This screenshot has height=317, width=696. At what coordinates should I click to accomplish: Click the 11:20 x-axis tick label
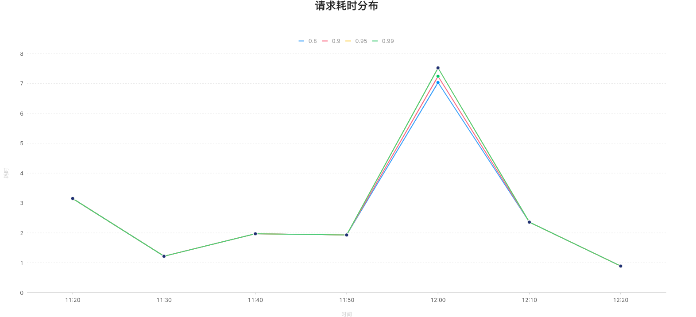[73, 300]
